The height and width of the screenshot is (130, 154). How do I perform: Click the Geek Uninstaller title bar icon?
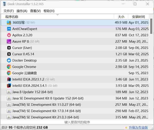tap(5, 4)
